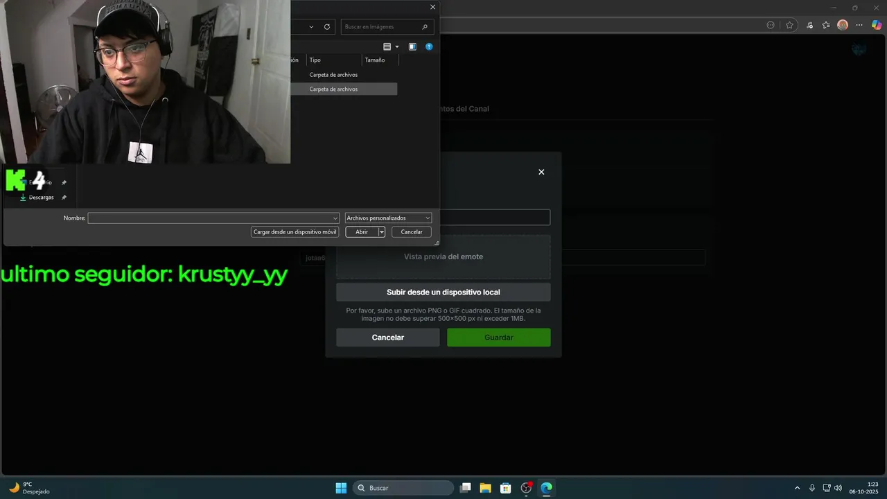Expand the Nombre filename dropdown arrow
The image size is (887, 499).
[x=335, y=218]
